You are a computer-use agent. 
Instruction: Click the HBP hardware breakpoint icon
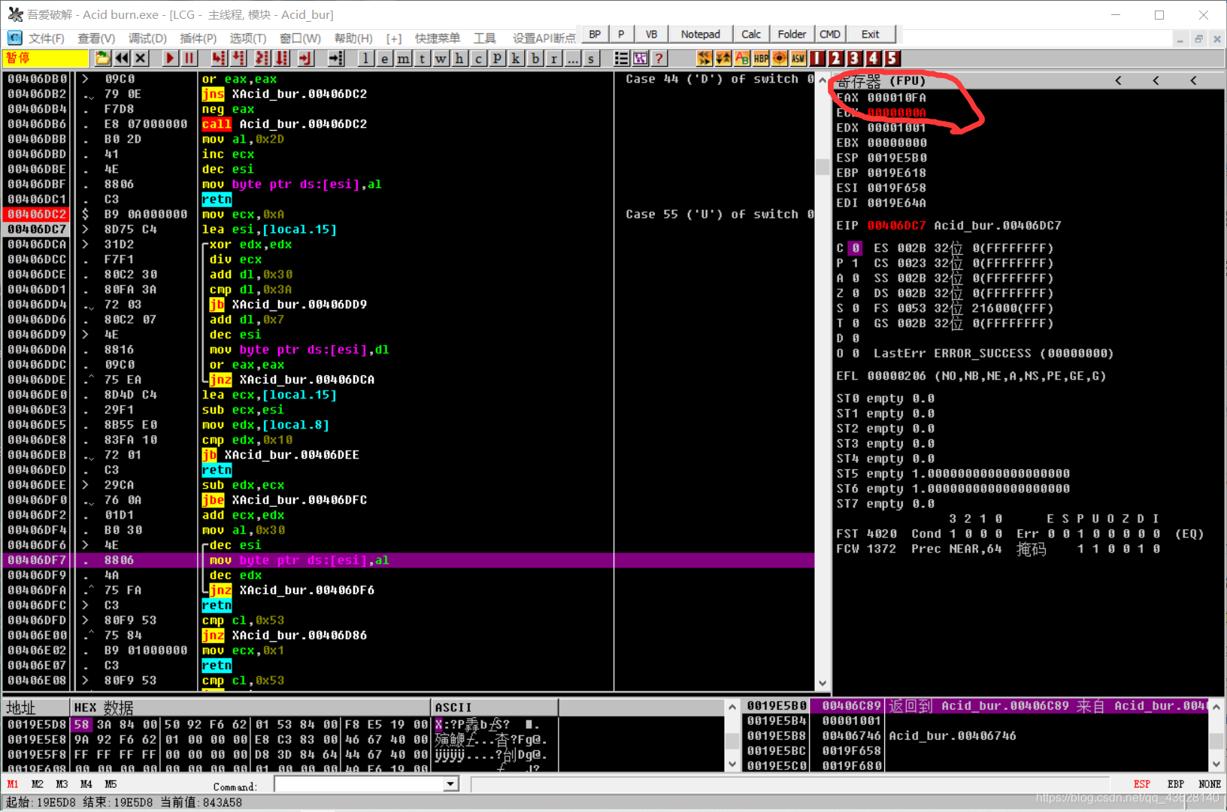[x=761, y=58]
